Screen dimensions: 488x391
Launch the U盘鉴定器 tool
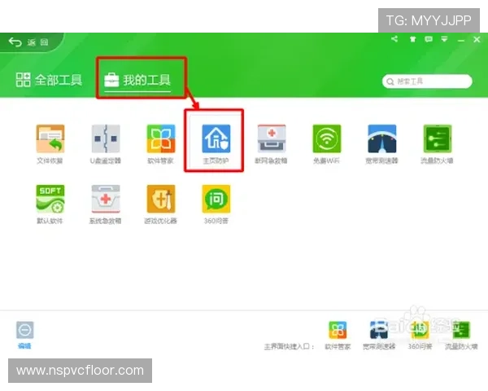pyautogui.click(x=105, y=139)
